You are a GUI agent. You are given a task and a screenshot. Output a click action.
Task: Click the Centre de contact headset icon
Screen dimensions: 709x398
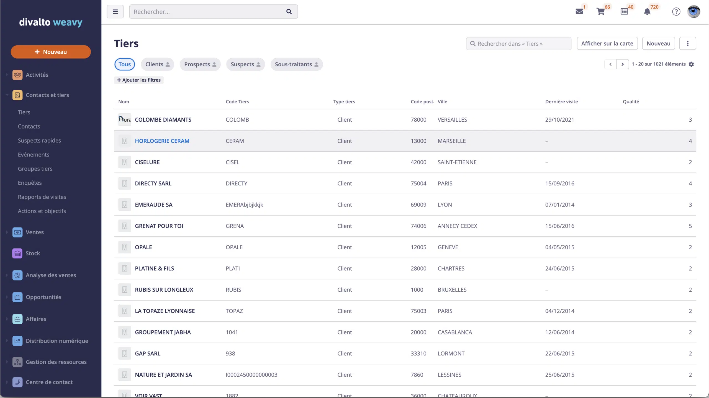point(17,382)
